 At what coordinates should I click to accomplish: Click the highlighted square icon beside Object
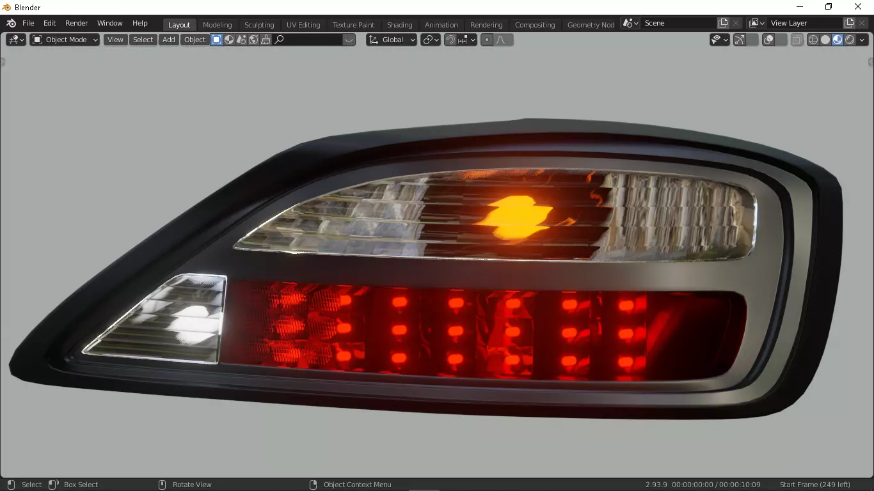[x=216, y=40]
